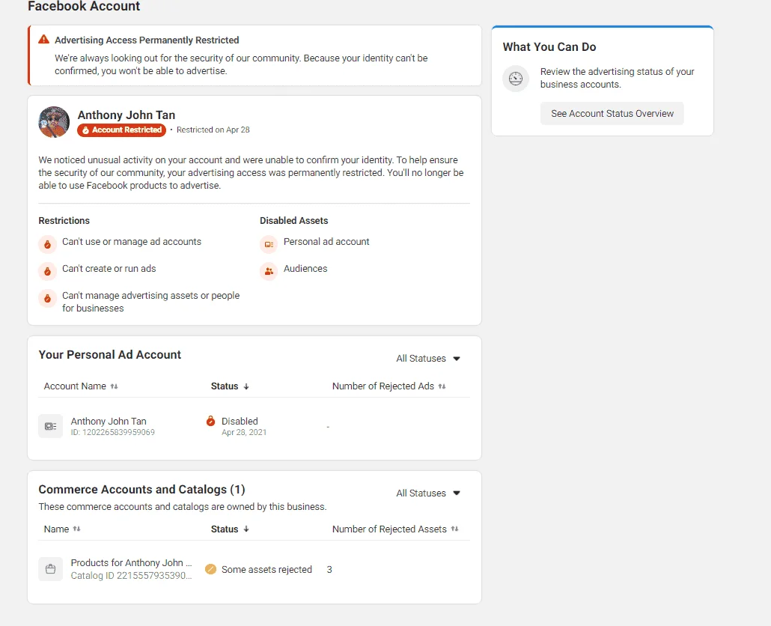Click icon beside Can't use or manage ad accounts
Viewport: 771px width, 626px height.
point(47,244)
